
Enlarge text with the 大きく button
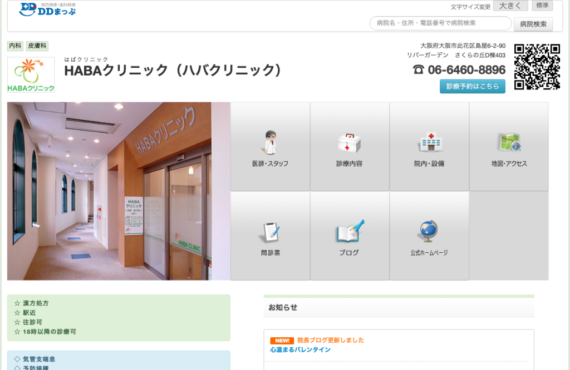[510, 6]
